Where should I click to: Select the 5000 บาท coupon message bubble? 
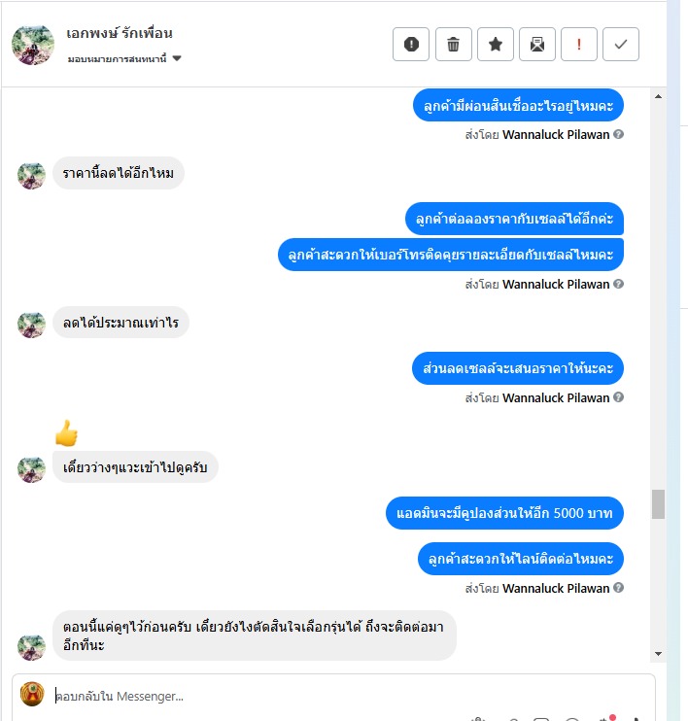pos(504,513)
